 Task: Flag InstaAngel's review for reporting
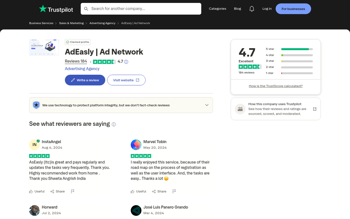pyautogui.click(x=73, y=191)
